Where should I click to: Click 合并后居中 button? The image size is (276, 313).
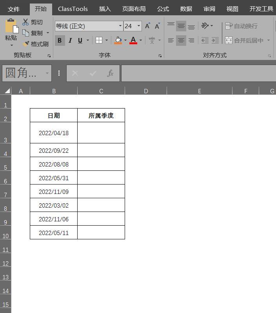[244, 40]
